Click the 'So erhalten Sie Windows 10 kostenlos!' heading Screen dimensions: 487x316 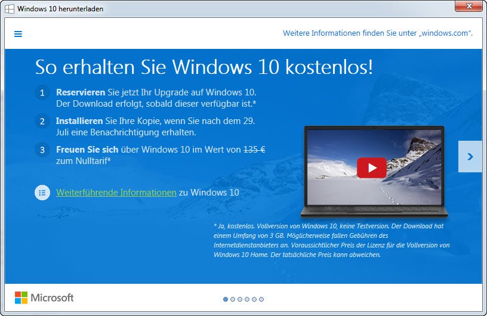[204, 67]
